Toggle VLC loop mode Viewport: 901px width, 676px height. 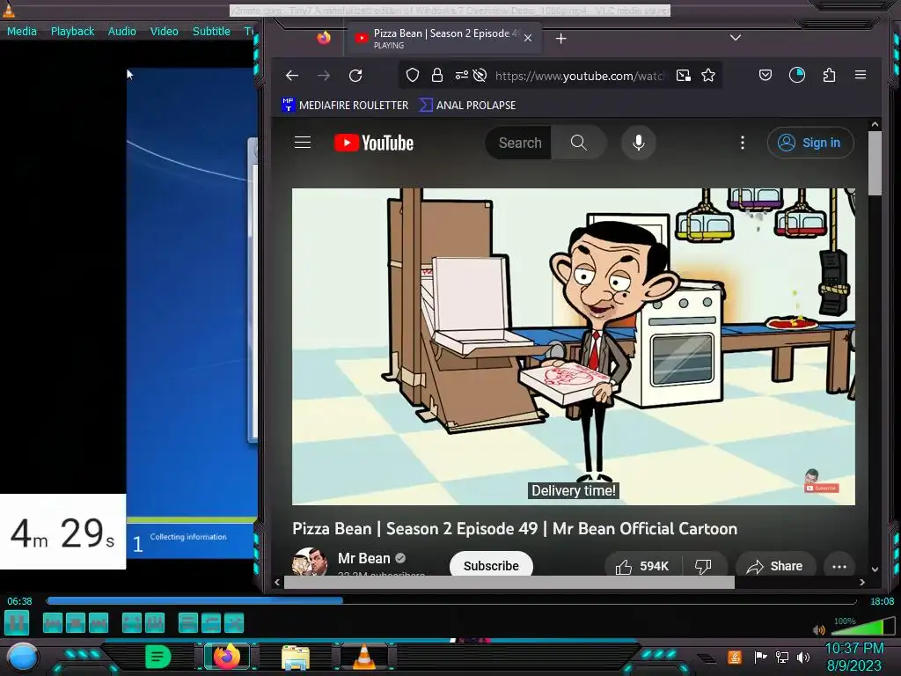(x=211, y=623)
